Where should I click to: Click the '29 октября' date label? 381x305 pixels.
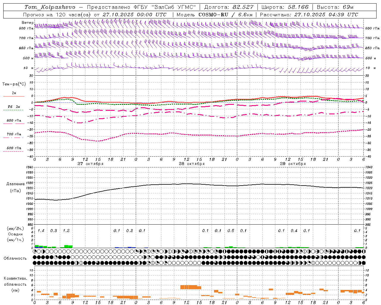(293, 164)
